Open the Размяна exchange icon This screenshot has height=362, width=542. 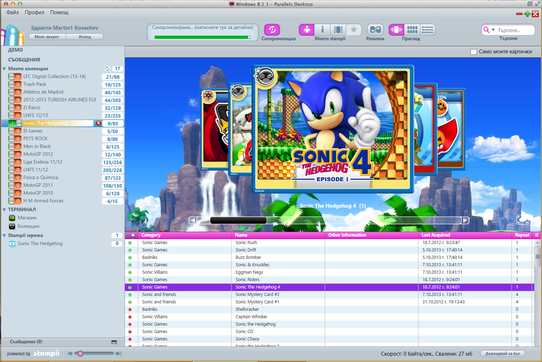click(x=375, y=30)
